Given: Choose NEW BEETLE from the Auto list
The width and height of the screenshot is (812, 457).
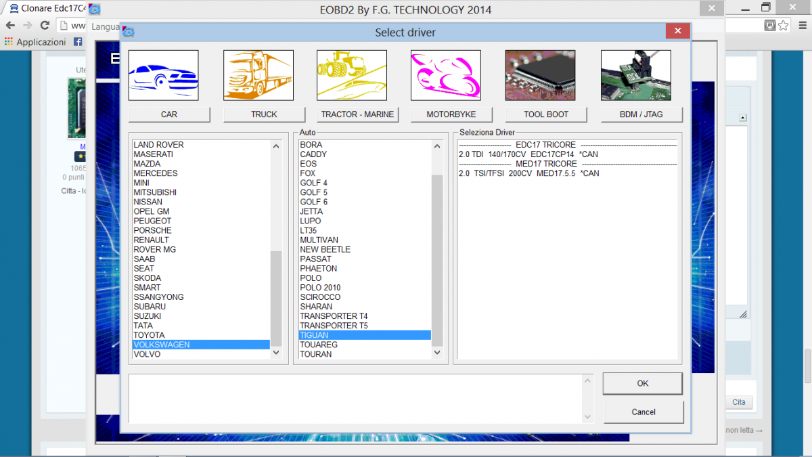Looking at the screenshot, I should point(365,250).
